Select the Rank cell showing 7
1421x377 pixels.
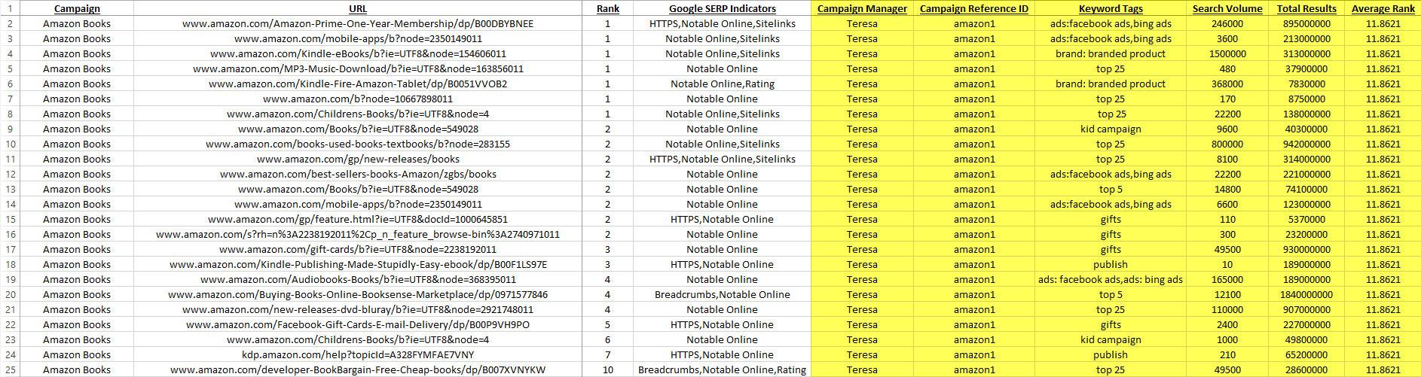(608, 354)
